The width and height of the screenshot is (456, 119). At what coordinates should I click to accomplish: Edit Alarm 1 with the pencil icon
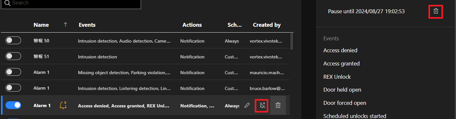247,105
